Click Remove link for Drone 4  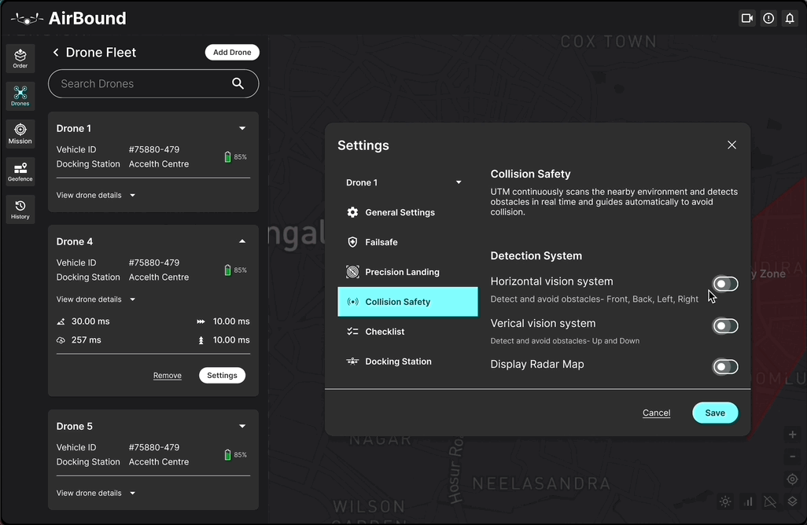pyautogui.click(x=168, y=376)
